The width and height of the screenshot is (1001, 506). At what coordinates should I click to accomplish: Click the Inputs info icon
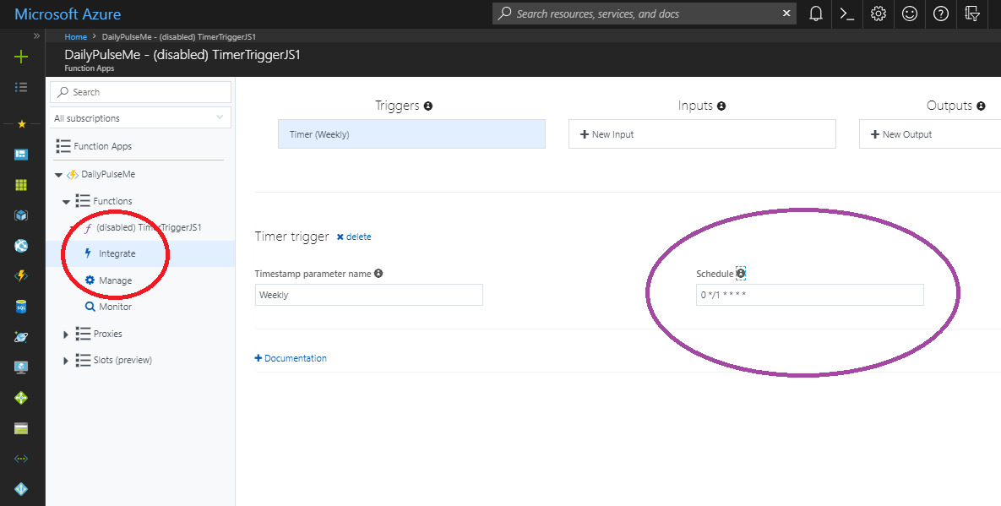coord(721,106)
